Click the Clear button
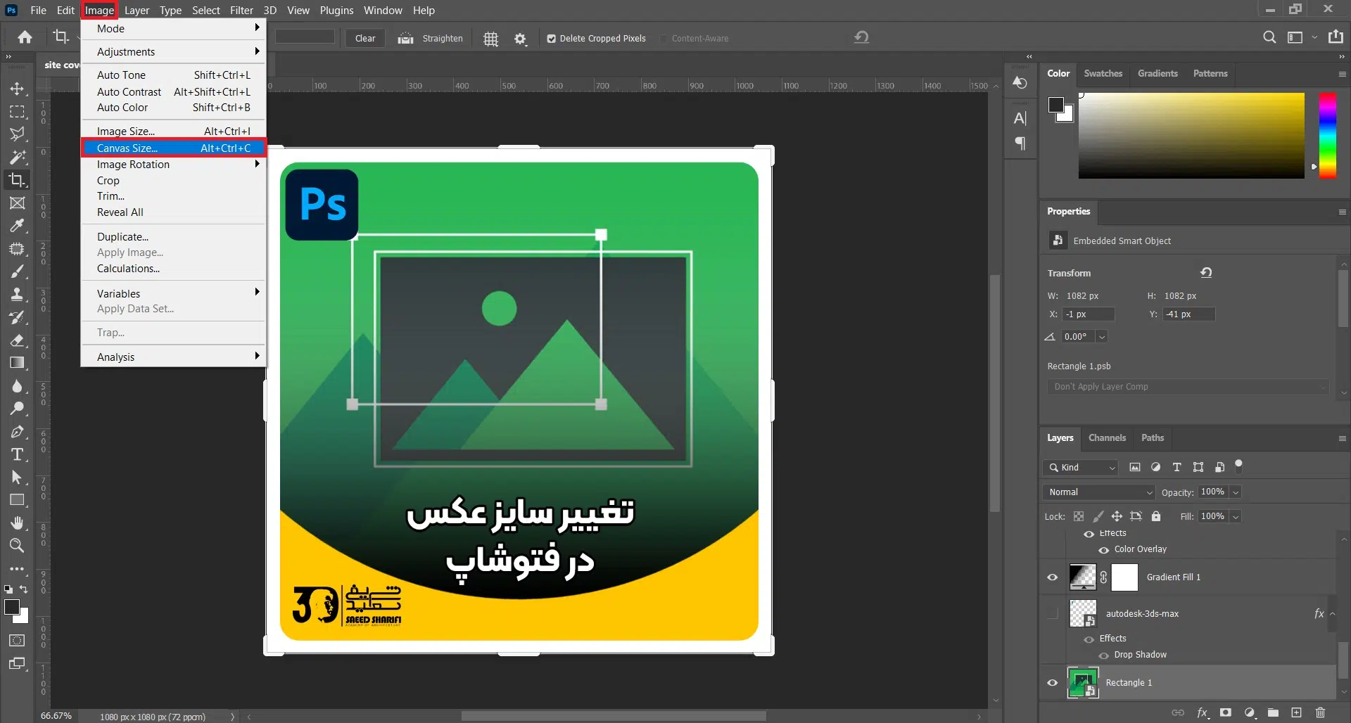1351x723 pixels. (364, 39)
